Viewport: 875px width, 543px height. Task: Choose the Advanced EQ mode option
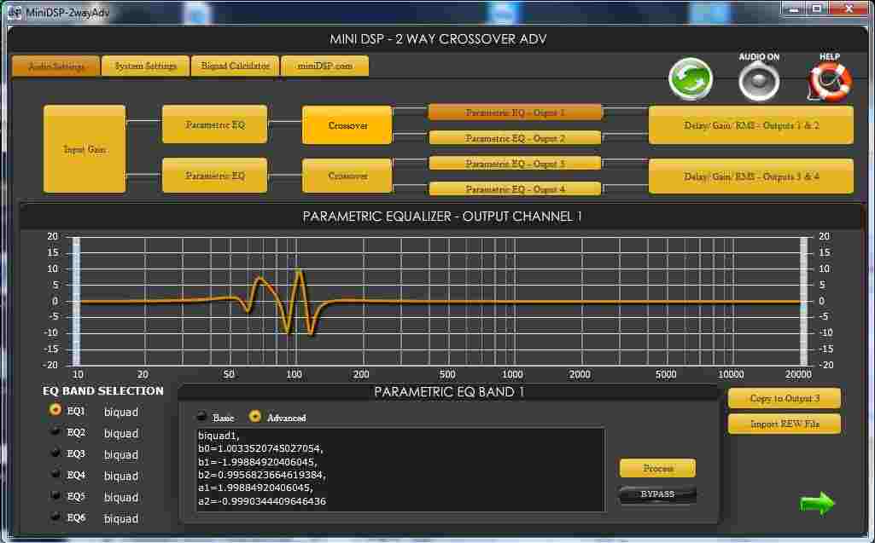point(255,417)
